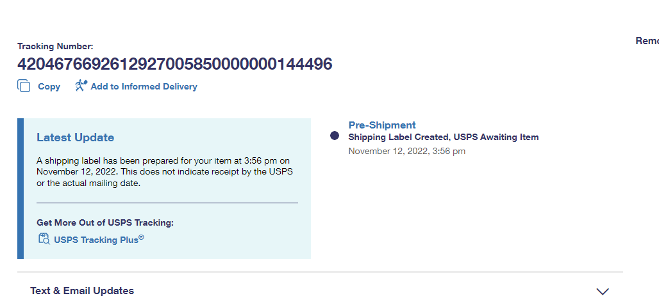Click the USPS Tracking Plus package icon
Viewport: 659px width, 303px height.
tap(44, 240)
